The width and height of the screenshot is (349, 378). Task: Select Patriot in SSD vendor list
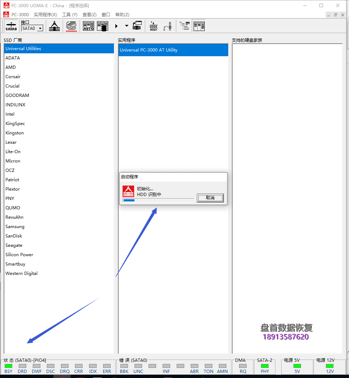[59, 180]
